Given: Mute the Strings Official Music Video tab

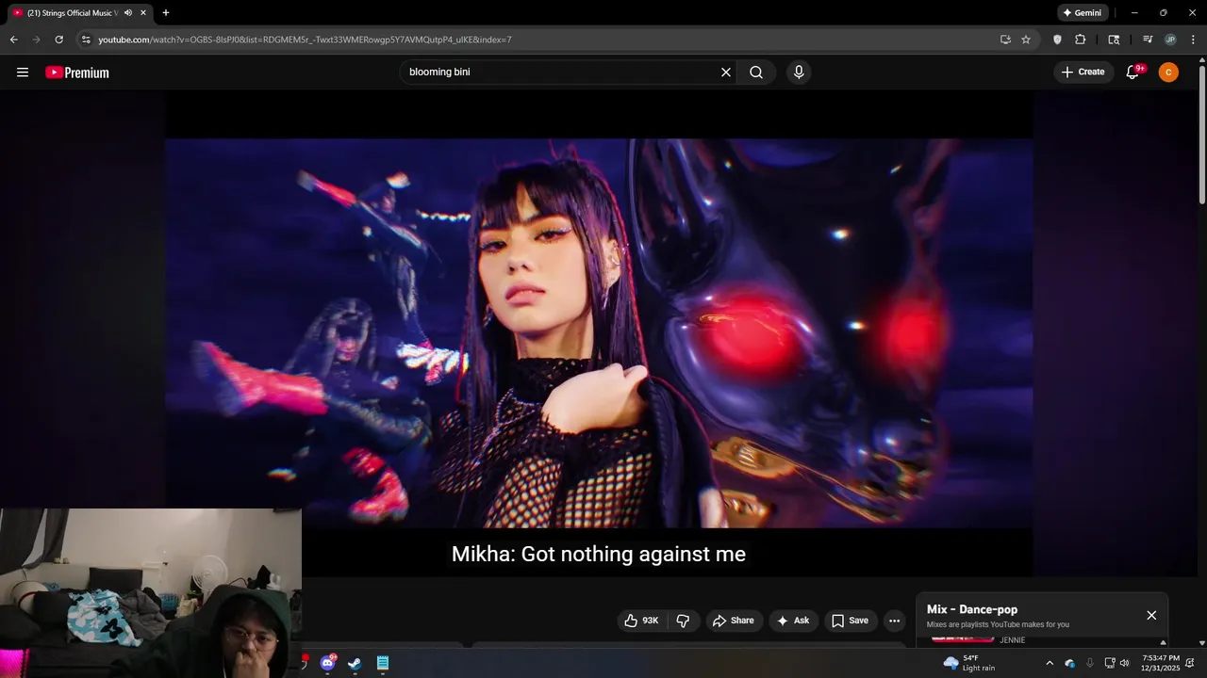Looking at the screenshot, I should coord(128,13).
